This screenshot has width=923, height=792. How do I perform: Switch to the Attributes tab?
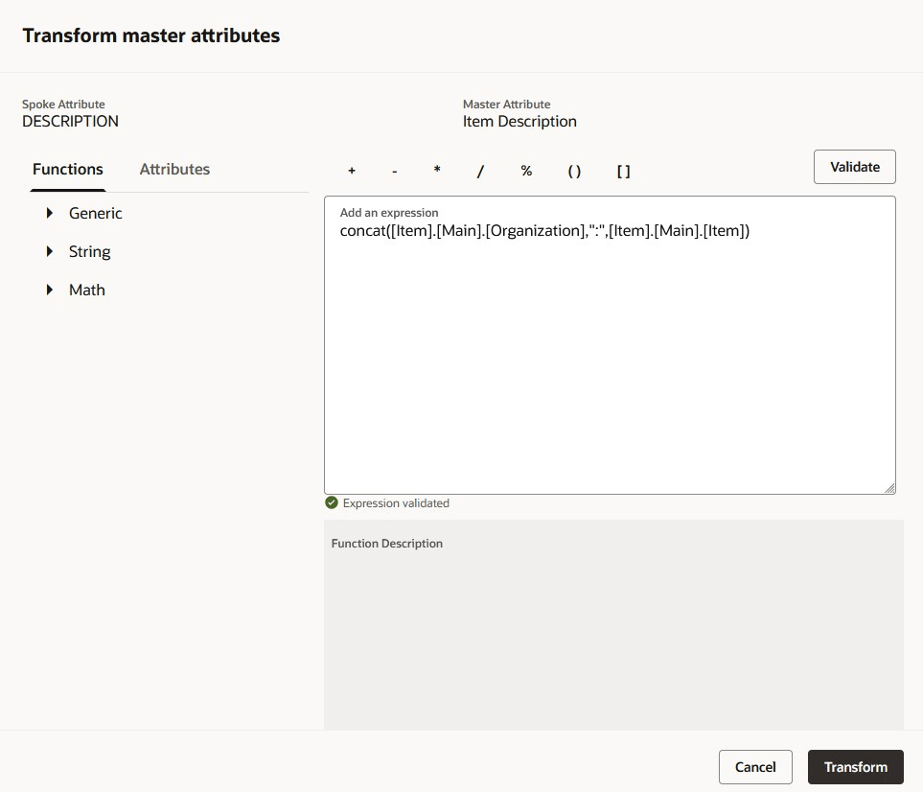click(x=174, y=169)
